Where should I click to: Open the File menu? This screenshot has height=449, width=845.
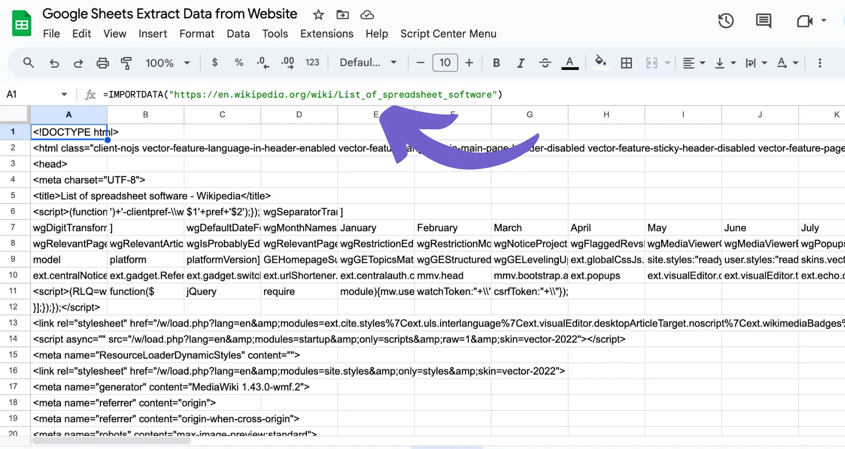click(51, 34)
